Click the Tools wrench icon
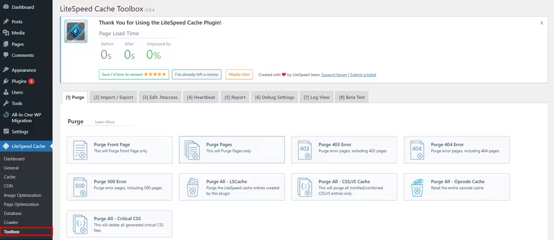This screenshot has width=554, height=240. coord(5,103)
